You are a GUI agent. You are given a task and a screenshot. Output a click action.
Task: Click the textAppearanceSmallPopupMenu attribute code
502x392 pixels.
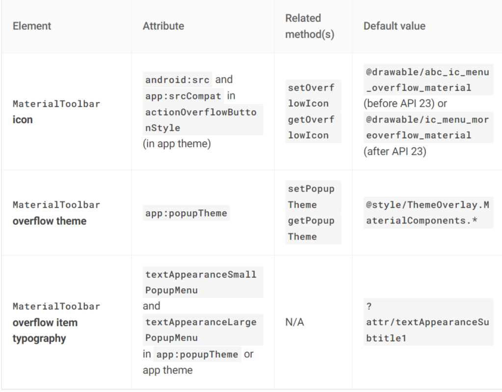point(201,282)
